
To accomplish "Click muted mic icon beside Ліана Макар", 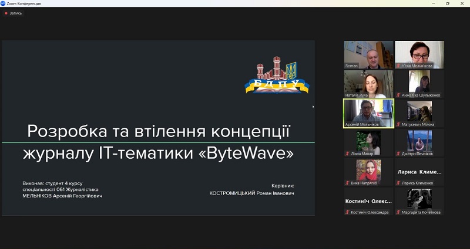I will (x=348, y=154).
